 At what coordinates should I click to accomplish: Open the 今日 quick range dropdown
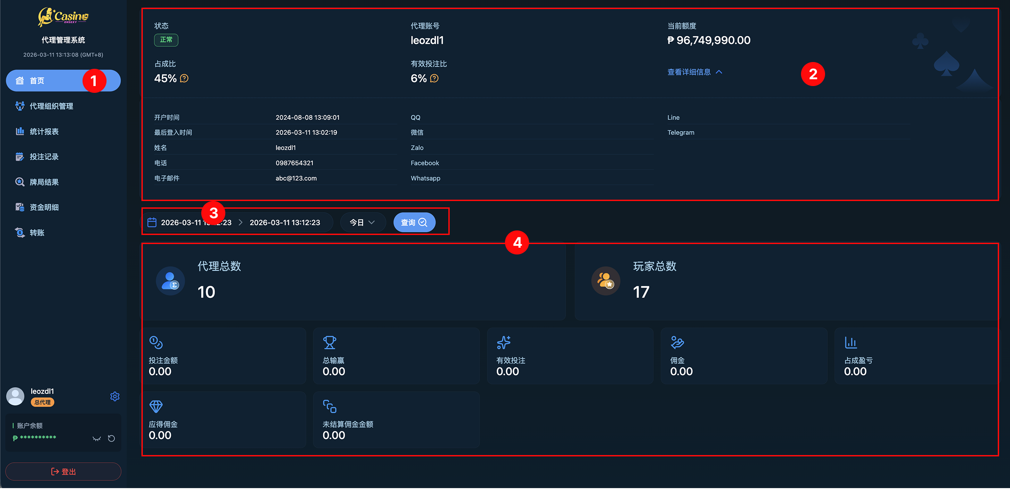pos(362,222)
